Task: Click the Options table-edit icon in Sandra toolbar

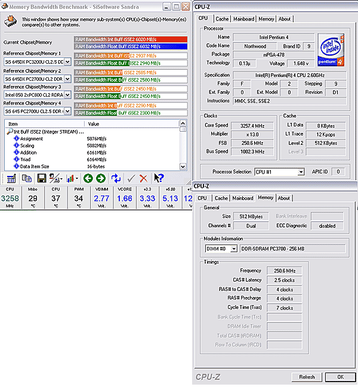Action: 11,178
